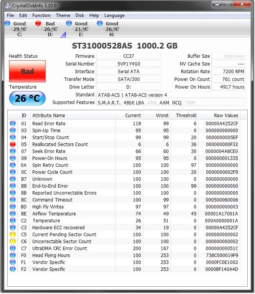Click the Serial Number field value

pos(128,64)
